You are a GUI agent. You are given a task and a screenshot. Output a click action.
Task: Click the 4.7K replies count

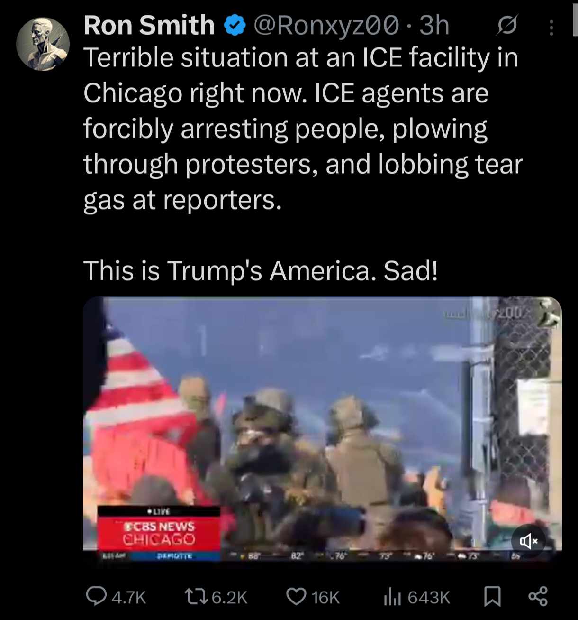tap(129, 597)
